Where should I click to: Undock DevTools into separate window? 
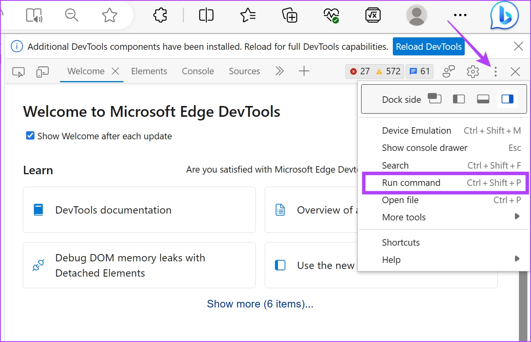pyautogui.click(x=435, y=98)
